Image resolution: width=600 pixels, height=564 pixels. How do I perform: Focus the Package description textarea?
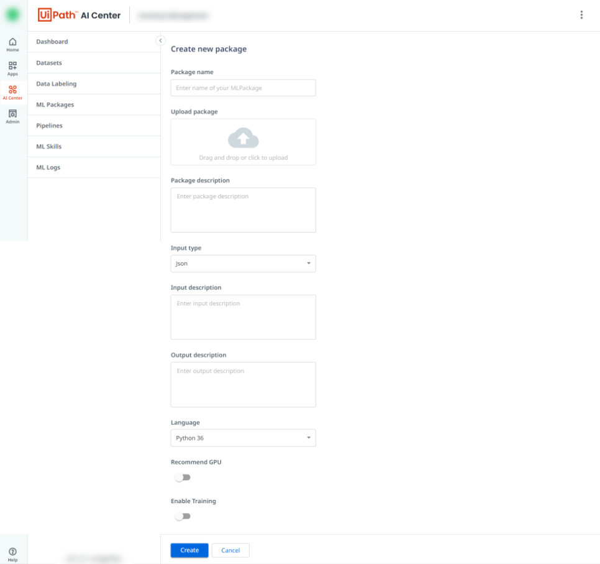[243, 210]
